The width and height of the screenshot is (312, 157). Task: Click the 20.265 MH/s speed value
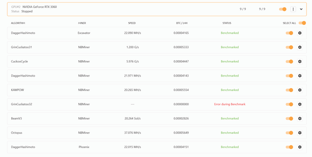point(133,90)
